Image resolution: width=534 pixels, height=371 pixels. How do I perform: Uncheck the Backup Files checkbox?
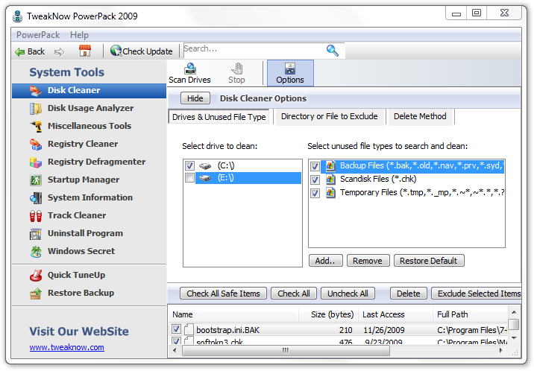coord(315,166)
